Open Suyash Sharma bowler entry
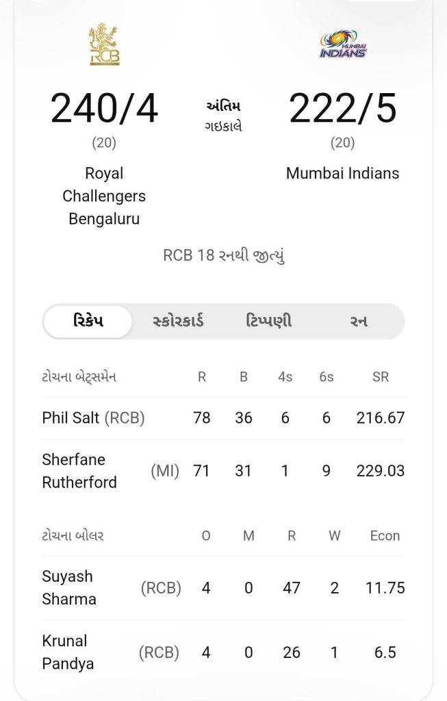The height and width of the screenshot is (701, 447). (x=68, y=587)
